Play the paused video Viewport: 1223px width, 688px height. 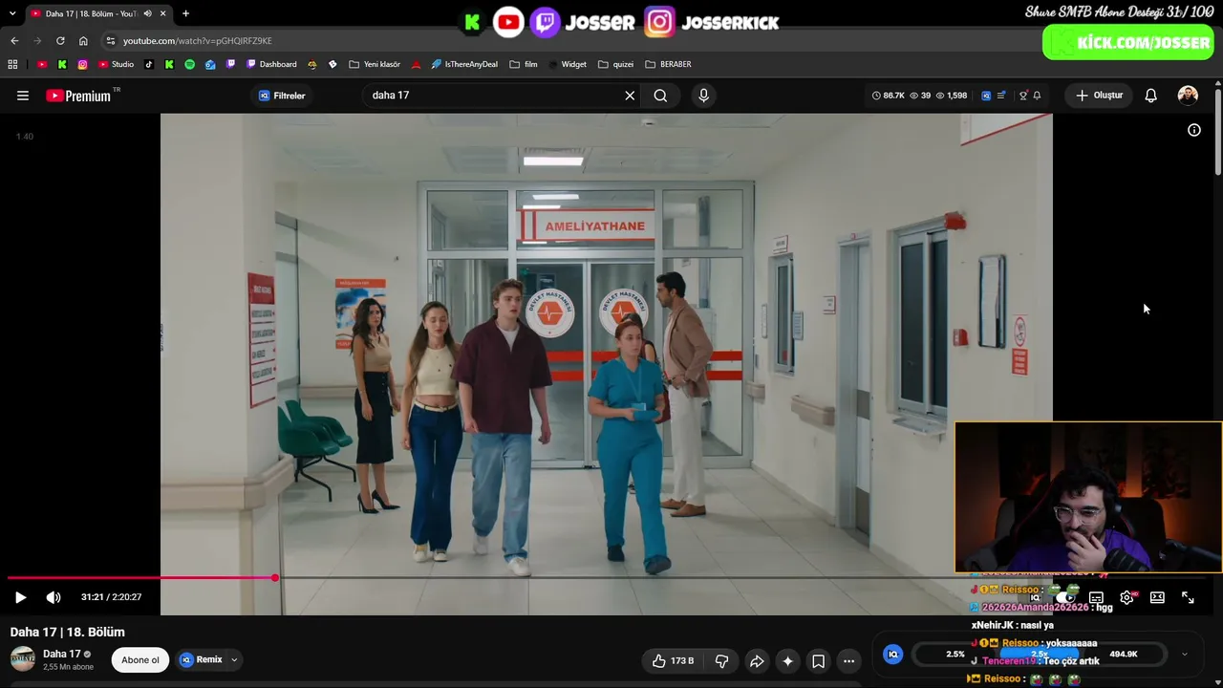[20, 597]
